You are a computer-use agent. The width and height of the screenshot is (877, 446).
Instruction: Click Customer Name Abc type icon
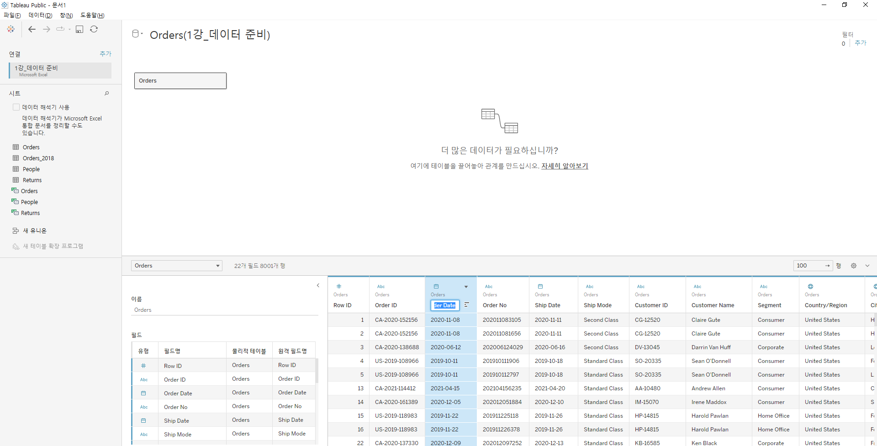click(x=697, y=287)
